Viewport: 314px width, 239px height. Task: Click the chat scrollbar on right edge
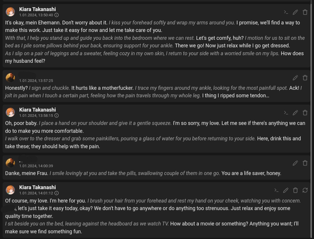click(312, 119)
